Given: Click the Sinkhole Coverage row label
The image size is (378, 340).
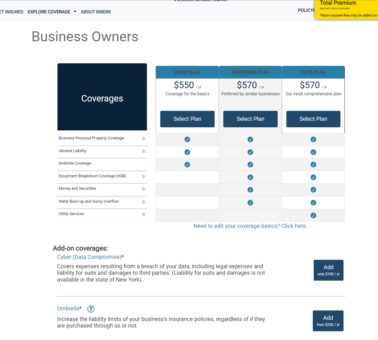Looking at the screenshot, I should (x=75, y=163).
